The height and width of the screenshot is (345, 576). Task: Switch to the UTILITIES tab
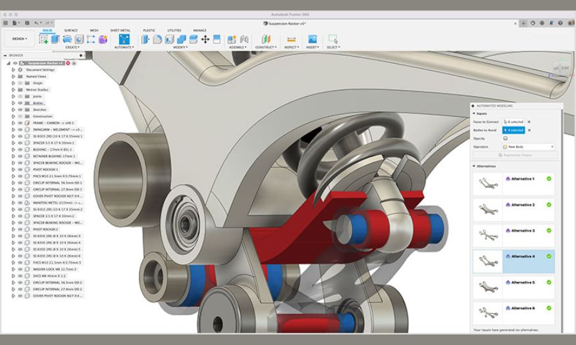click(x=174, y=30)
